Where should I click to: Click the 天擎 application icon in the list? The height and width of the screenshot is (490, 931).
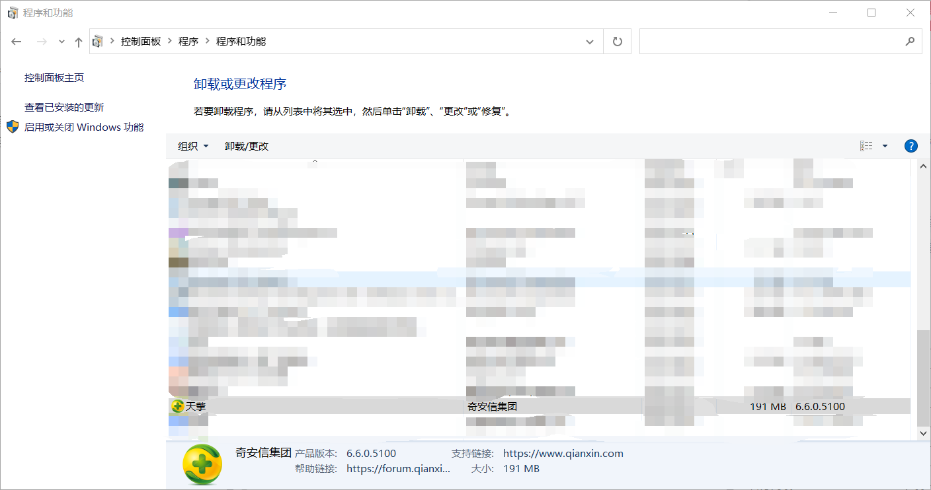click(x=177, y=406)
